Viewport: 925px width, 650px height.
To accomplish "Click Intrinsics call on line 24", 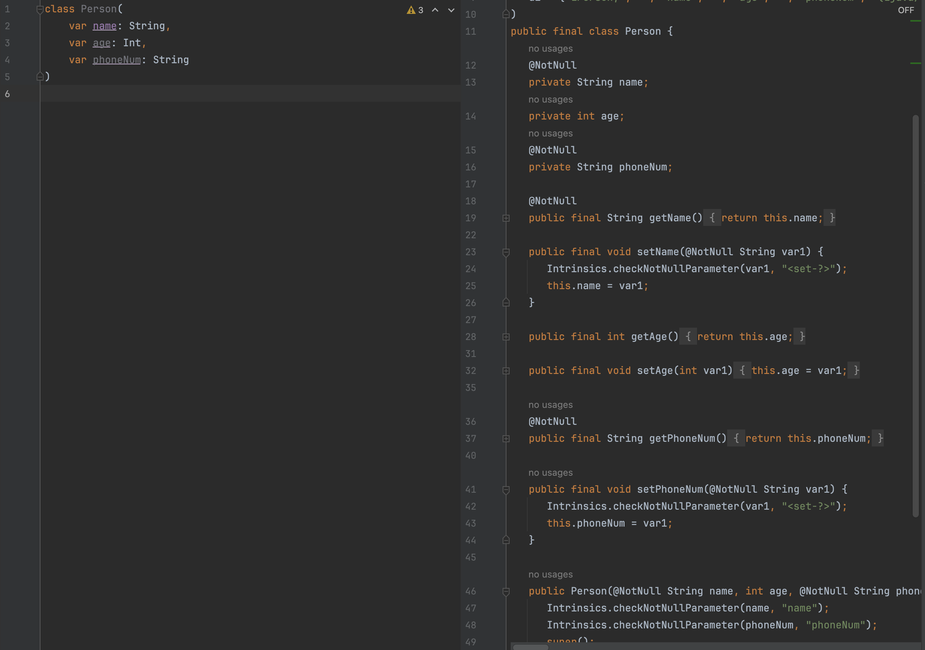I will [697, 269].
